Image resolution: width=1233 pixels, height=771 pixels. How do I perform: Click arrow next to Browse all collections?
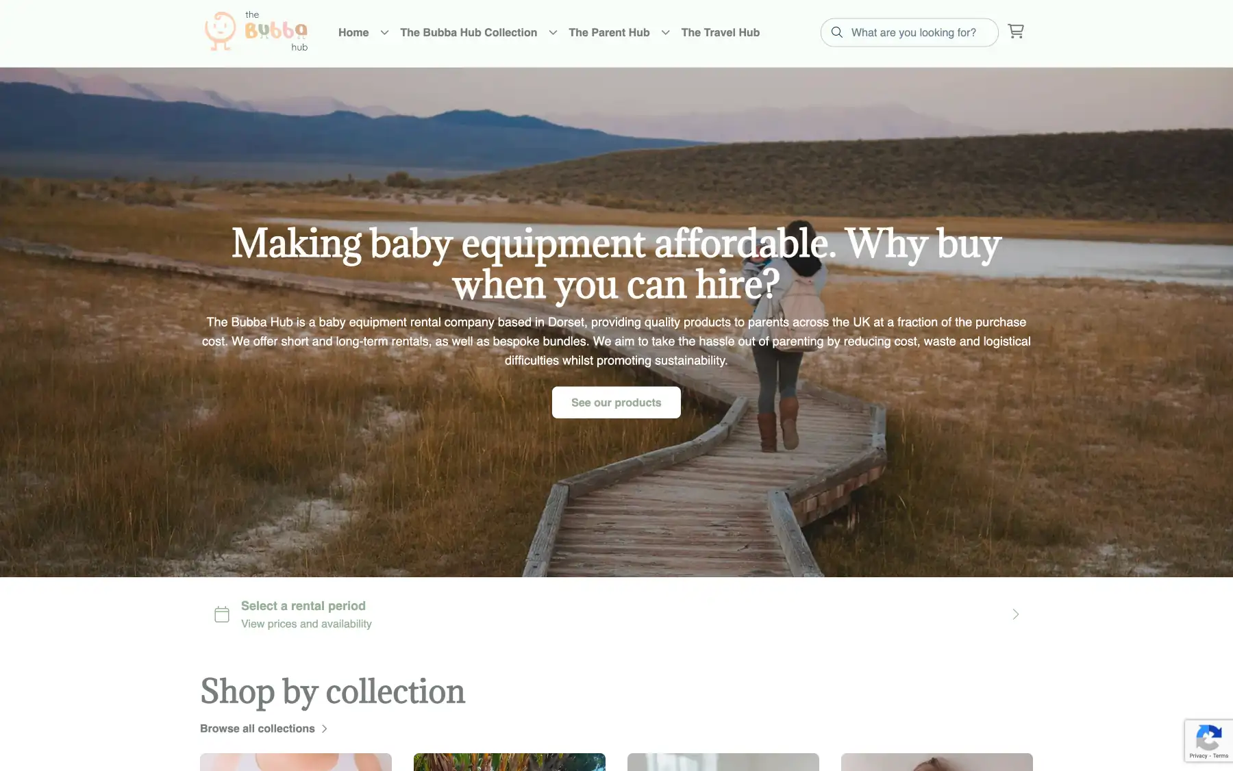click(325, 729)
